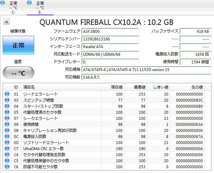Select the UltraDMA CRC エラー数 attribute name
This screenshot has height=173, width=214.
pos(44,148)
